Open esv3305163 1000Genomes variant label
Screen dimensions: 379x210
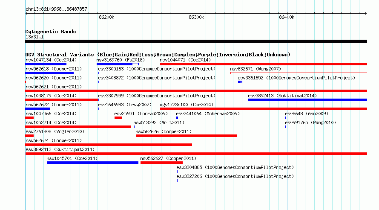pyautogui.click(x=157, y=69)
